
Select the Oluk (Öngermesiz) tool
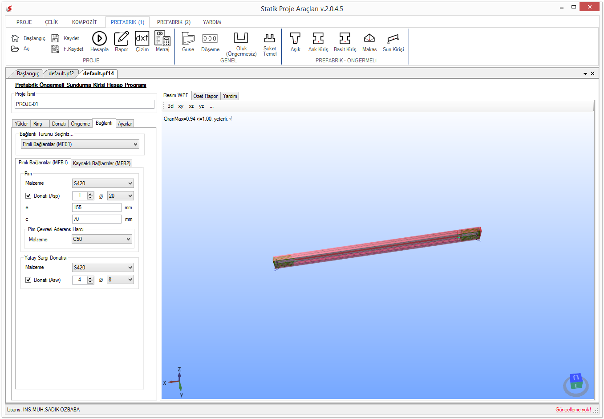241,37
